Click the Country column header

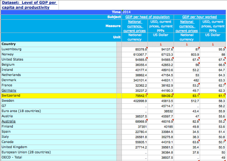coord(8,44)
